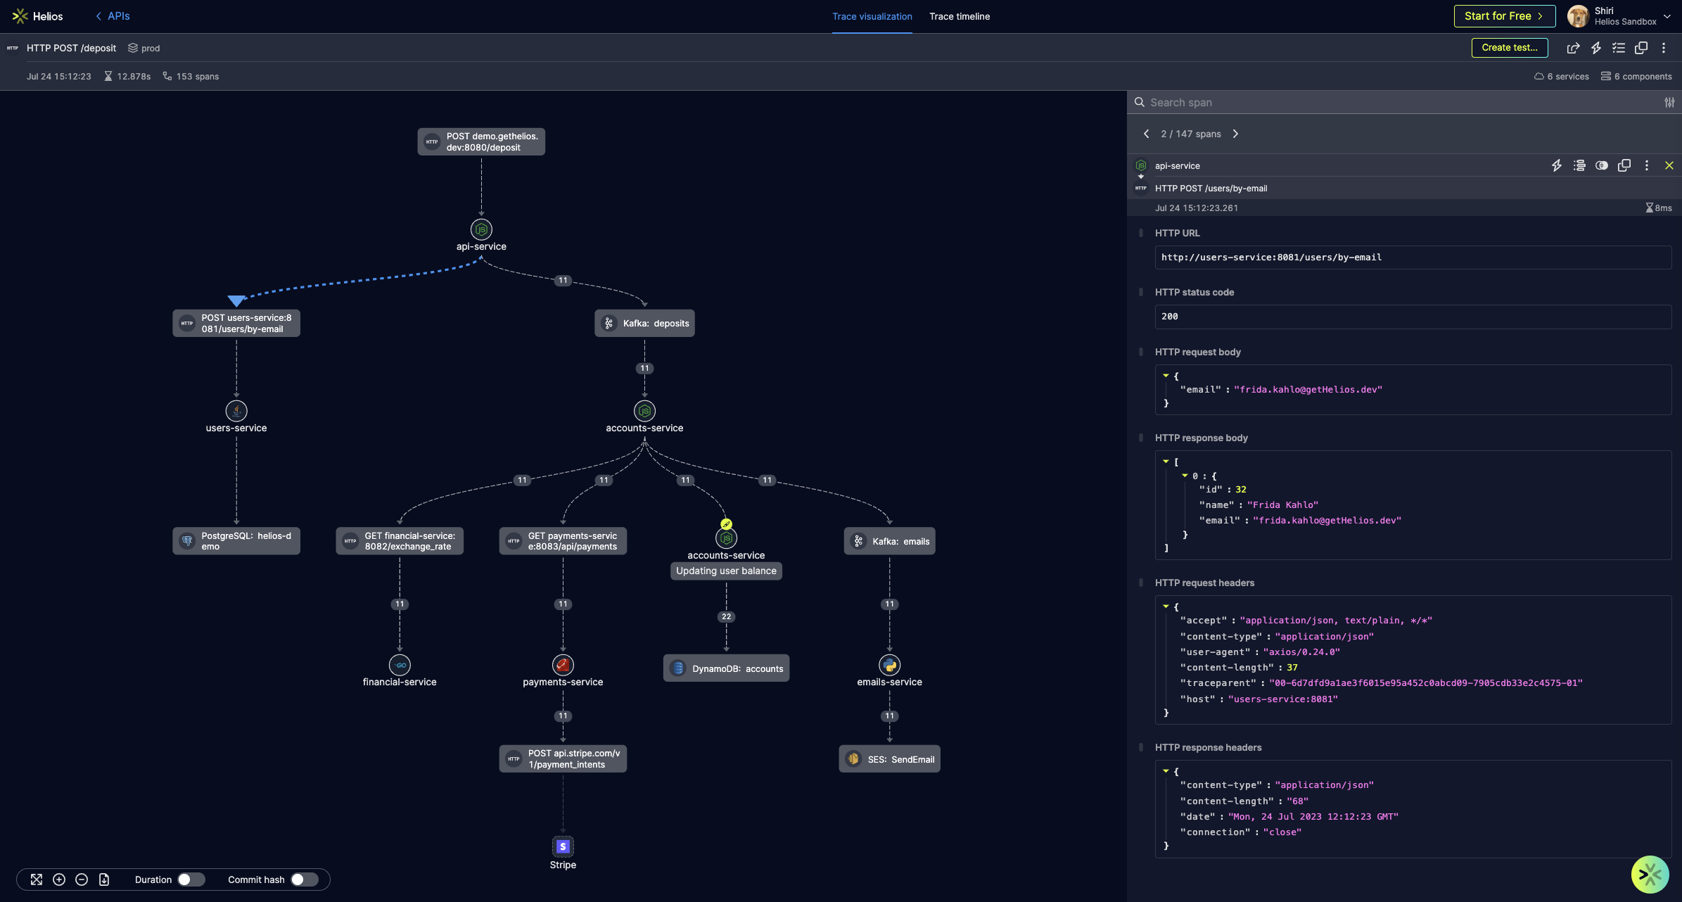Screen dimensions: 1682x902
Task: Enable the Duration toggle
Action: click(191, 879)
